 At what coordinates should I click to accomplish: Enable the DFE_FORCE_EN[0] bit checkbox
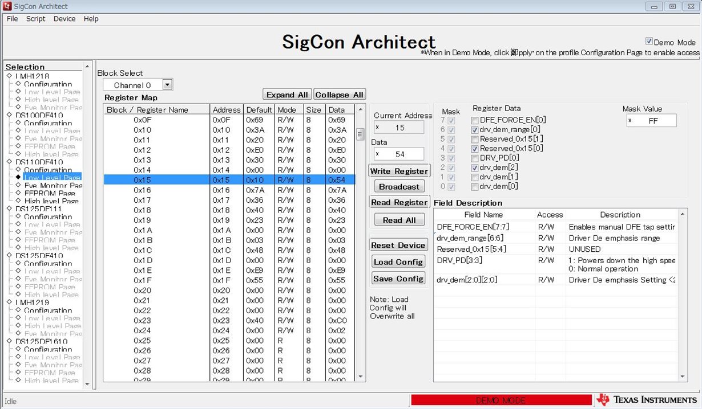point(475,120)
